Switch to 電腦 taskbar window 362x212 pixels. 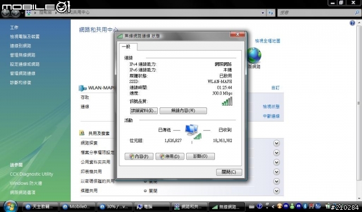[152, 207]
